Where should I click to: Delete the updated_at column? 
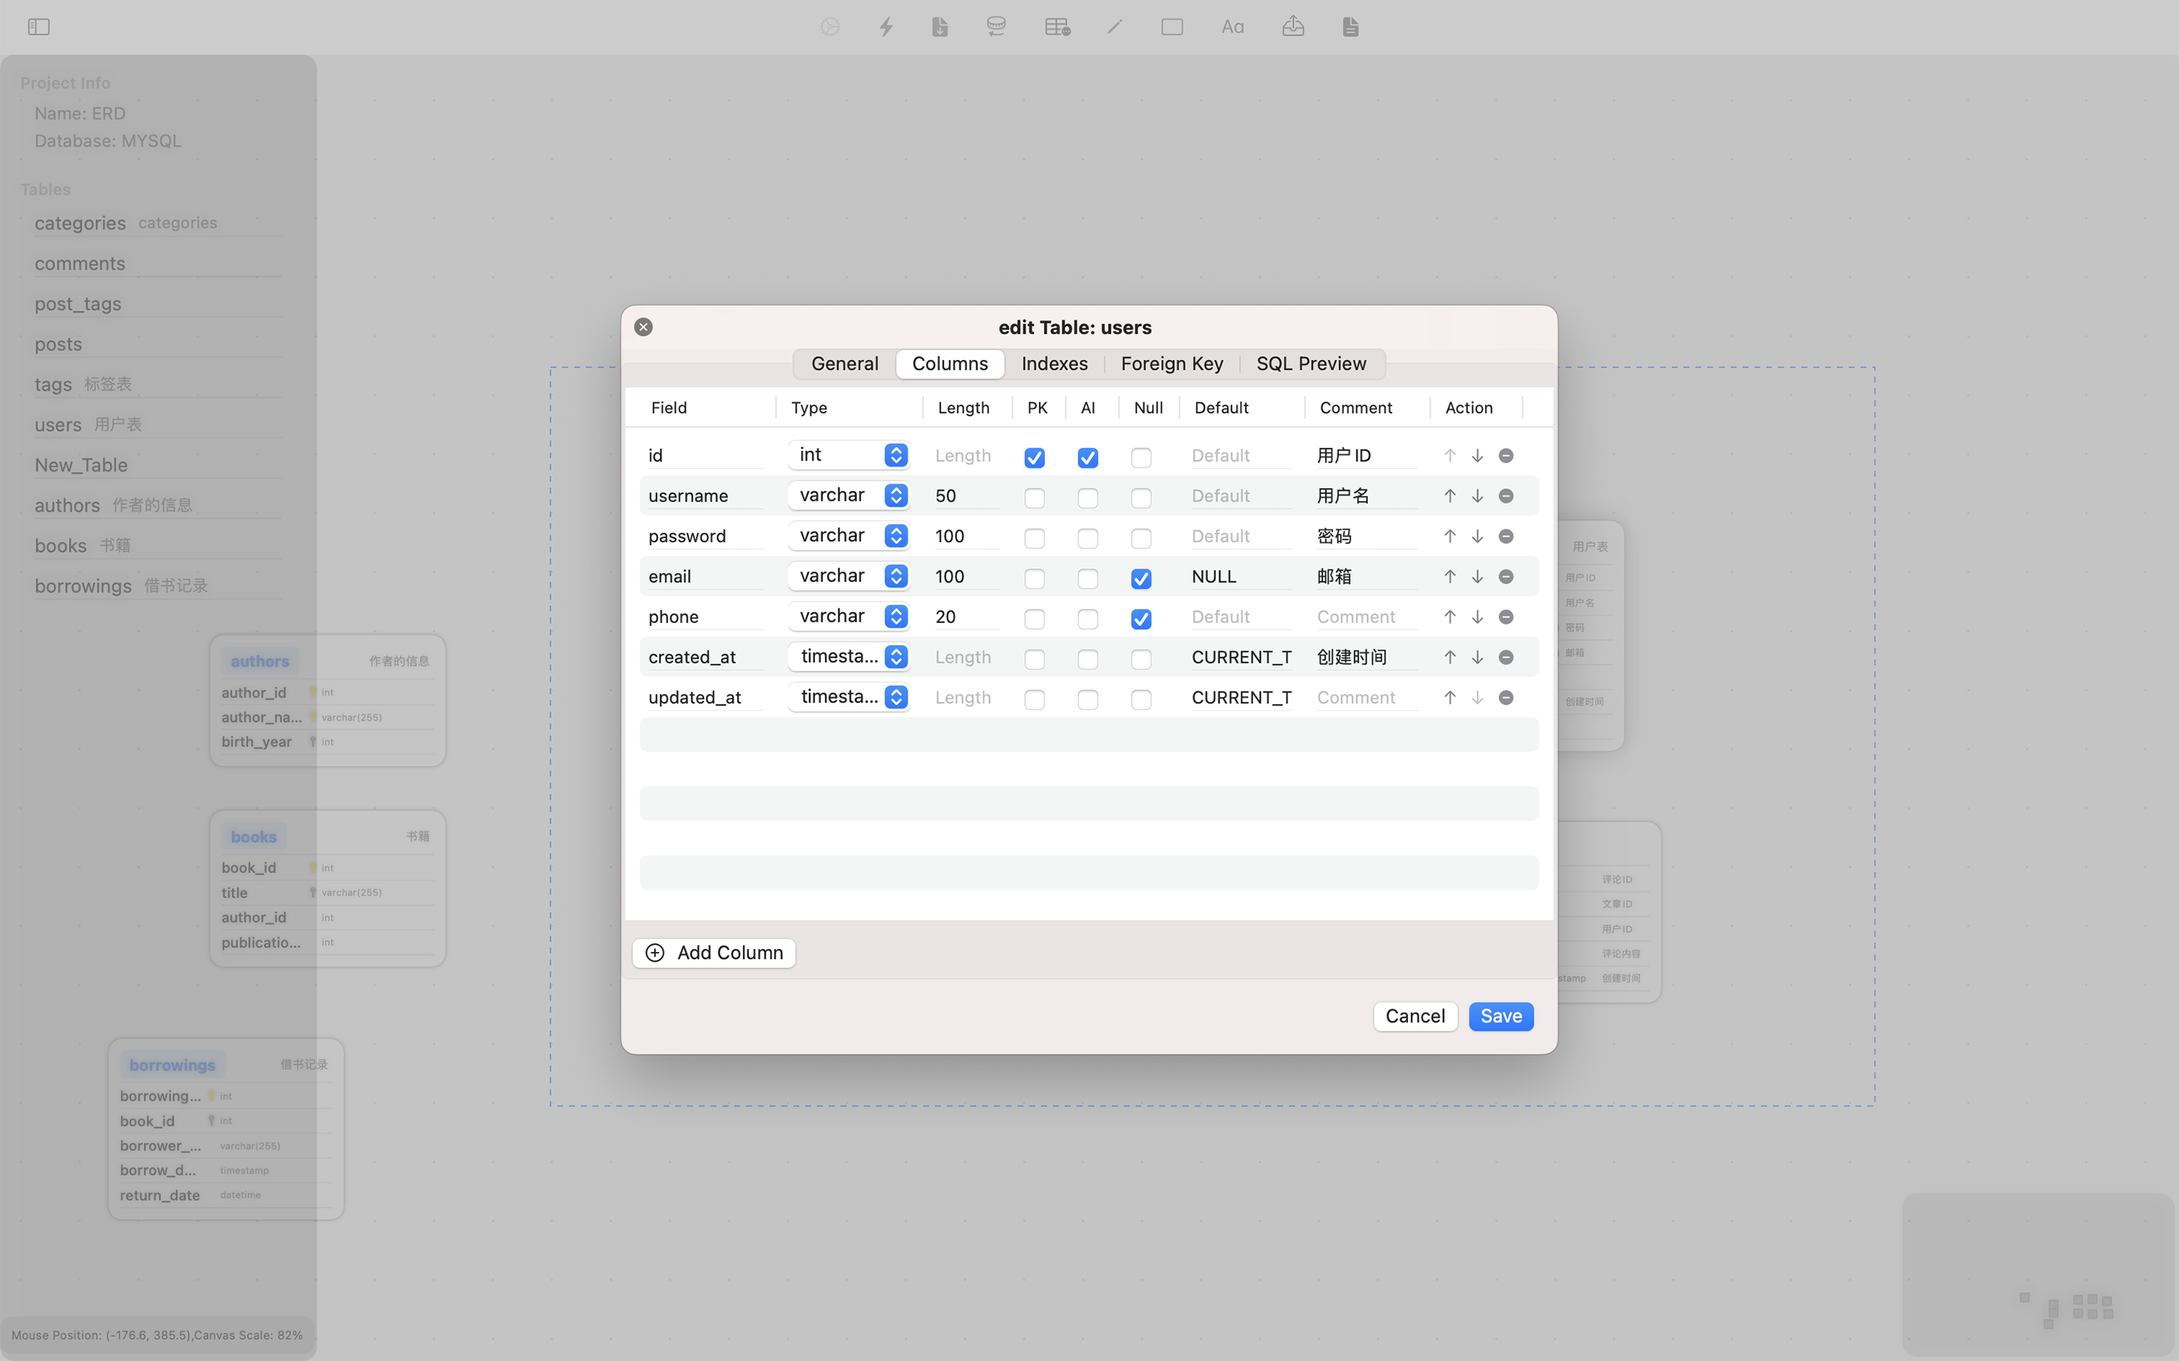pos(1506,698)
